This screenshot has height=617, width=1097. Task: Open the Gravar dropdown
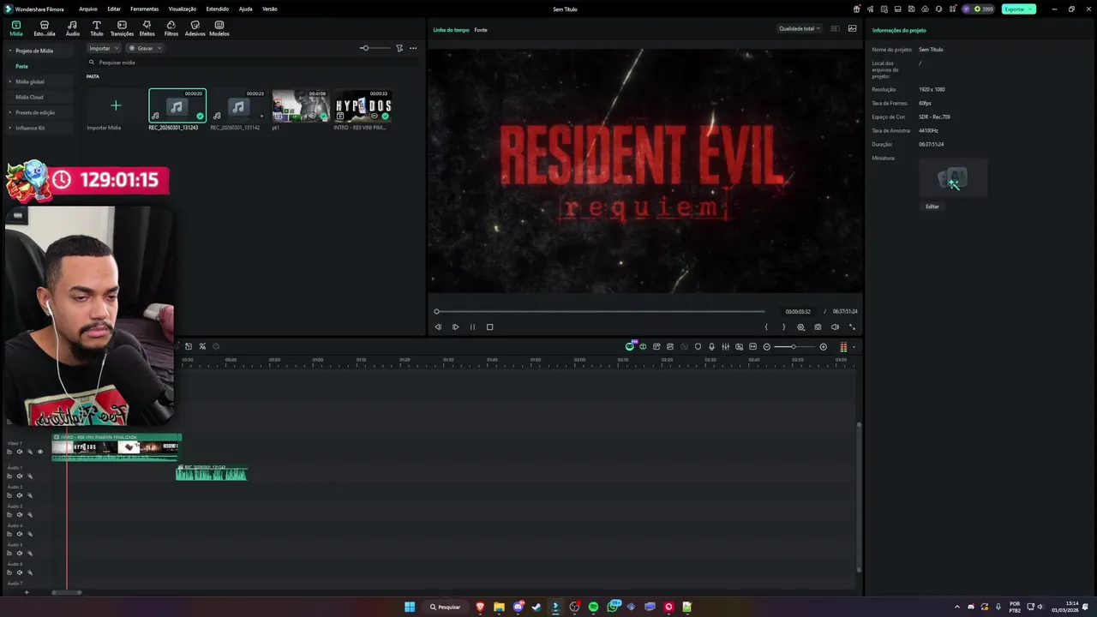[145, 48]
